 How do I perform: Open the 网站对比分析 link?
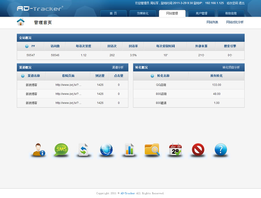[x=235, y=22]
